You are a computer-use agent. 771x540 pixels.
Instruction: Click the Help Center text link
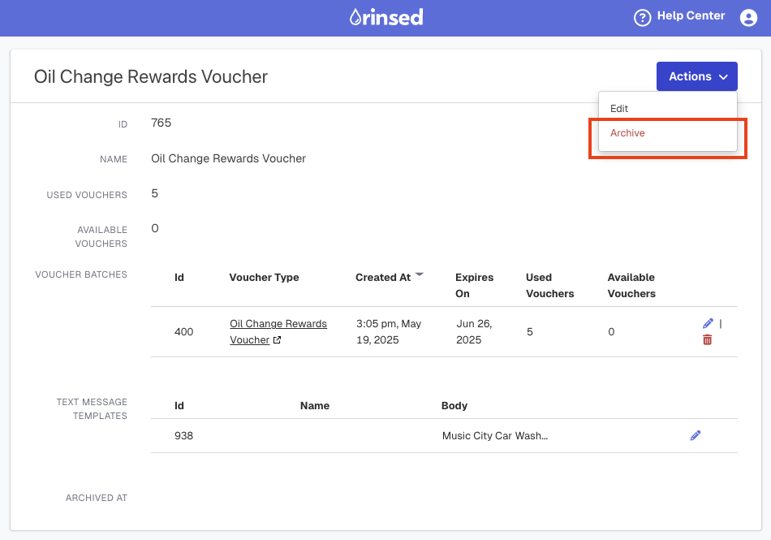point(691,15)
